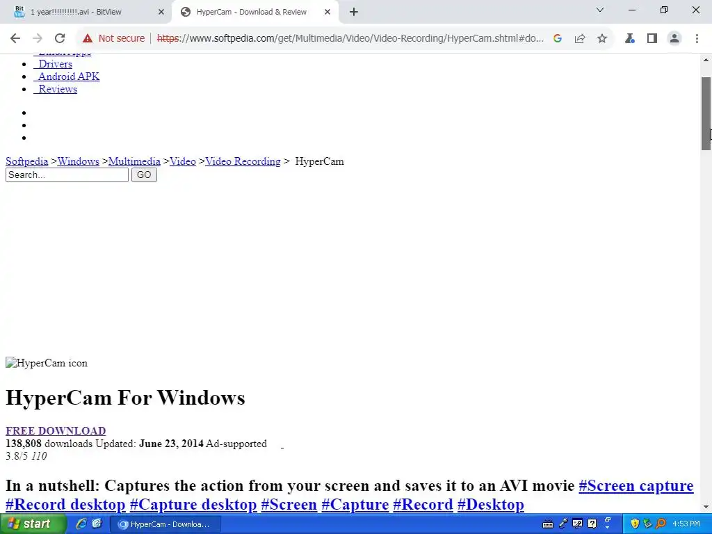The height and width of the screenshot is (534, 712).
Task: Open the Chrome profile avatar
Action: pos(674,38)
